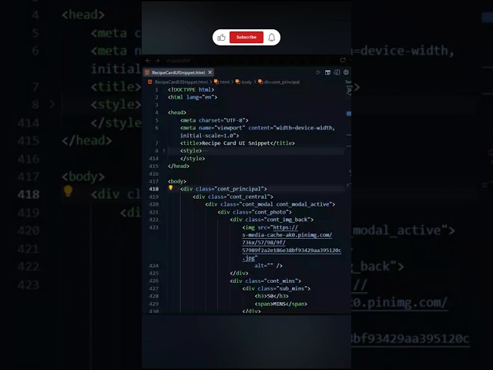Click the closing /style tag line

tap(193, 159)
